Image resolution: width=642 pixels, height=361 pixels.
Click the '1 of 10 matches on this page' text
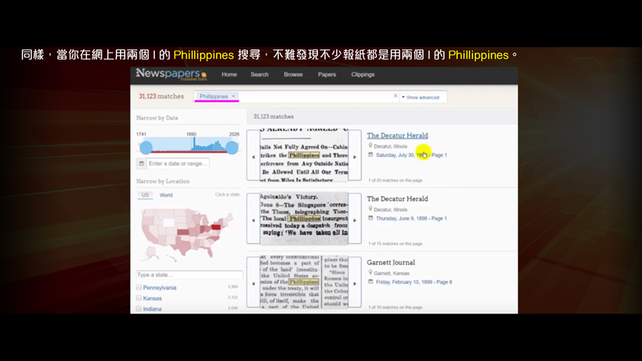(x=395, y=307)
